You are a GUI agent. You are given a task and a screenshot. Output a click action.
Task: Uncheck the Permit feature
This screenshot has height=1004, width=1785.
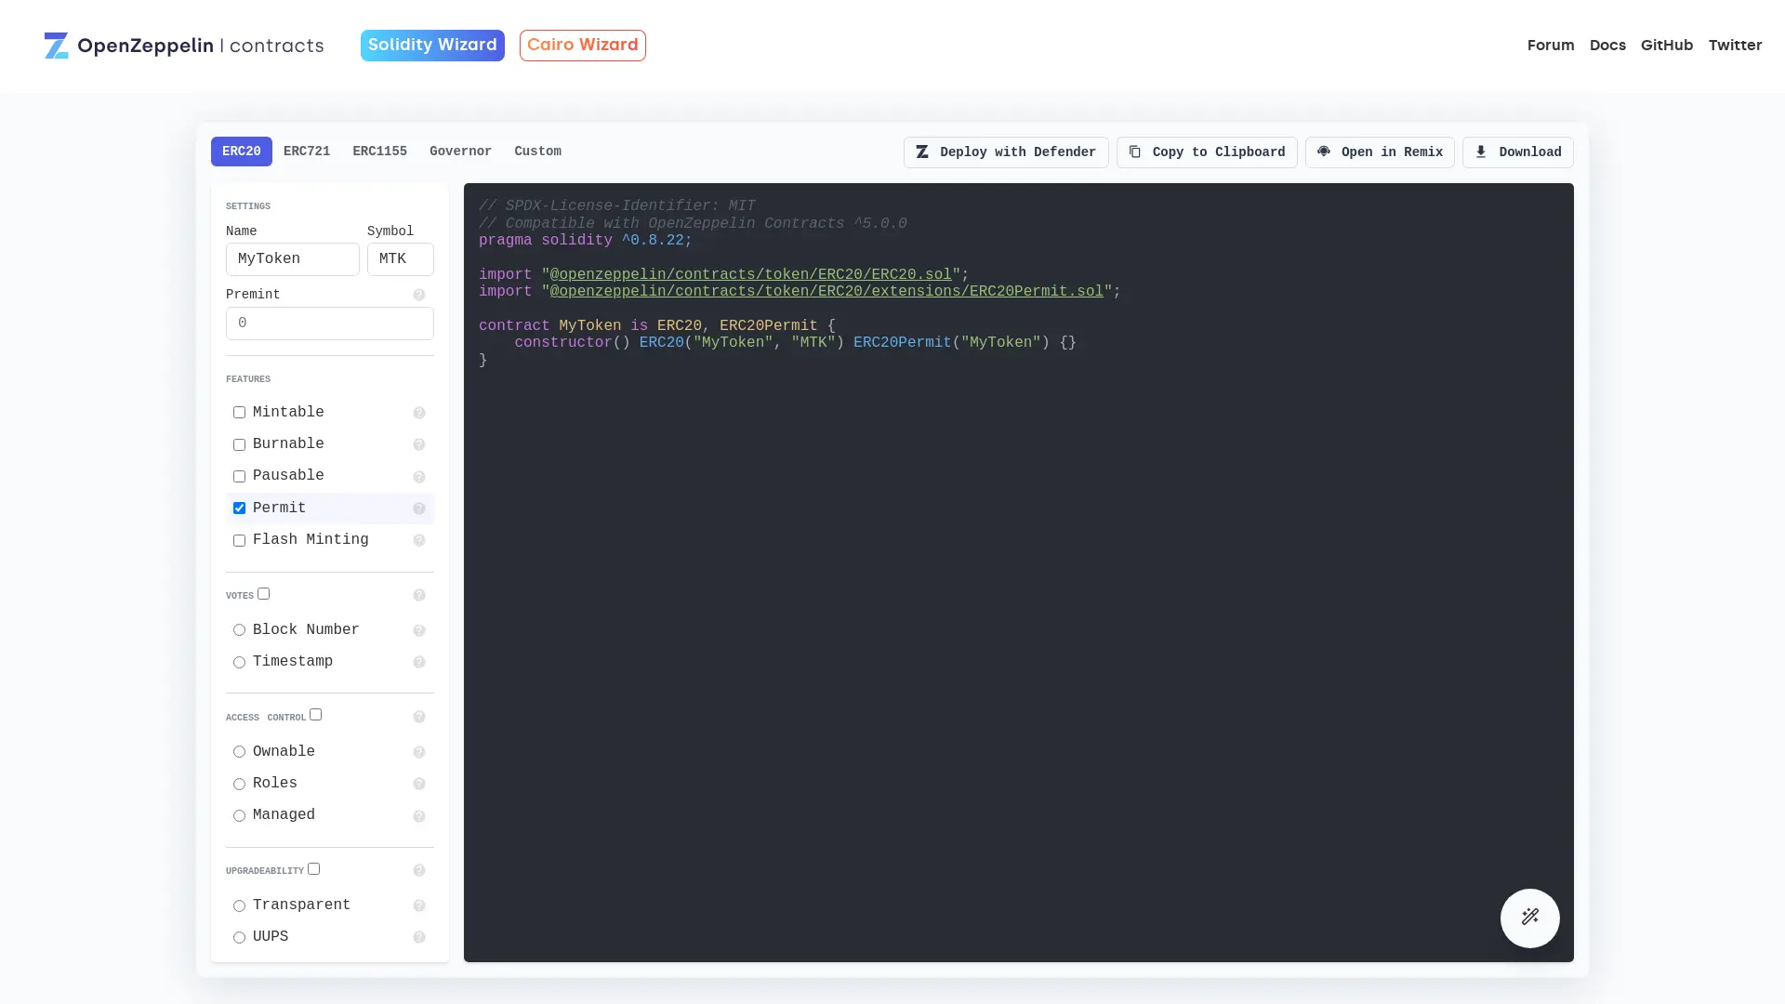pos(239,508)
